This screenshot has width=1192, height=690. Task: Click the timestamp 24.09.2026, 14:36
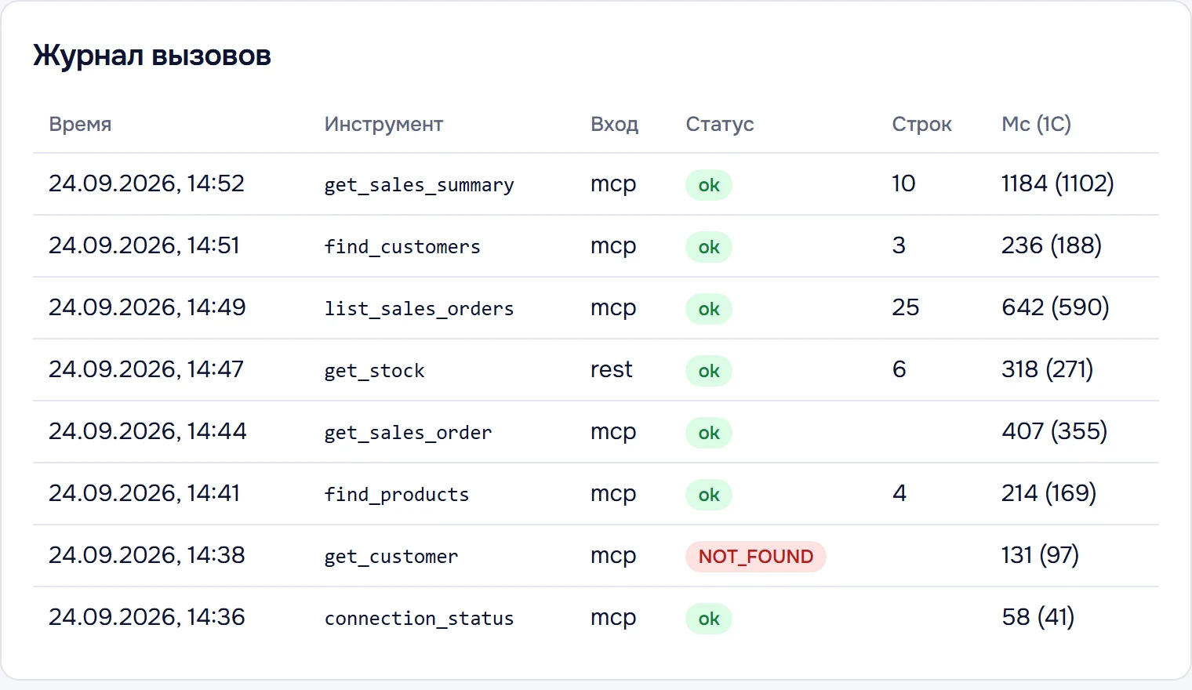(x=147, y=617)
